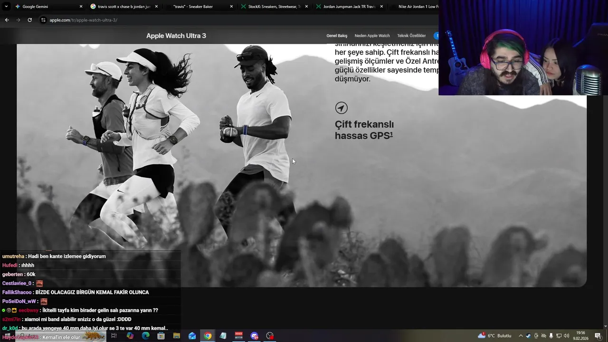Click the crossed-out cloud sync tray icon

tap(544, 336)
